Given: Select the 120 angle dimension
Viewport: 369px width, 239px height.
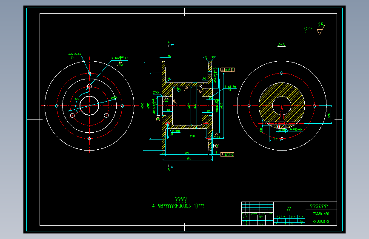Looking at the screenshot, I should [77, 99].
